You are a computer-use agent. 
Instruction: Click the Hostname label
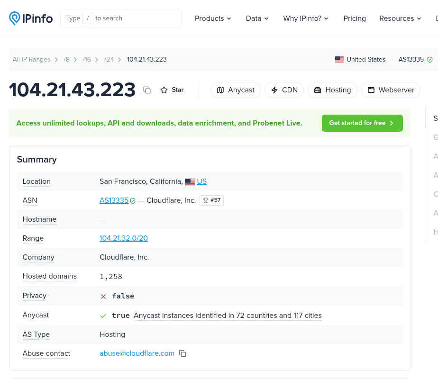click(39, 219)
